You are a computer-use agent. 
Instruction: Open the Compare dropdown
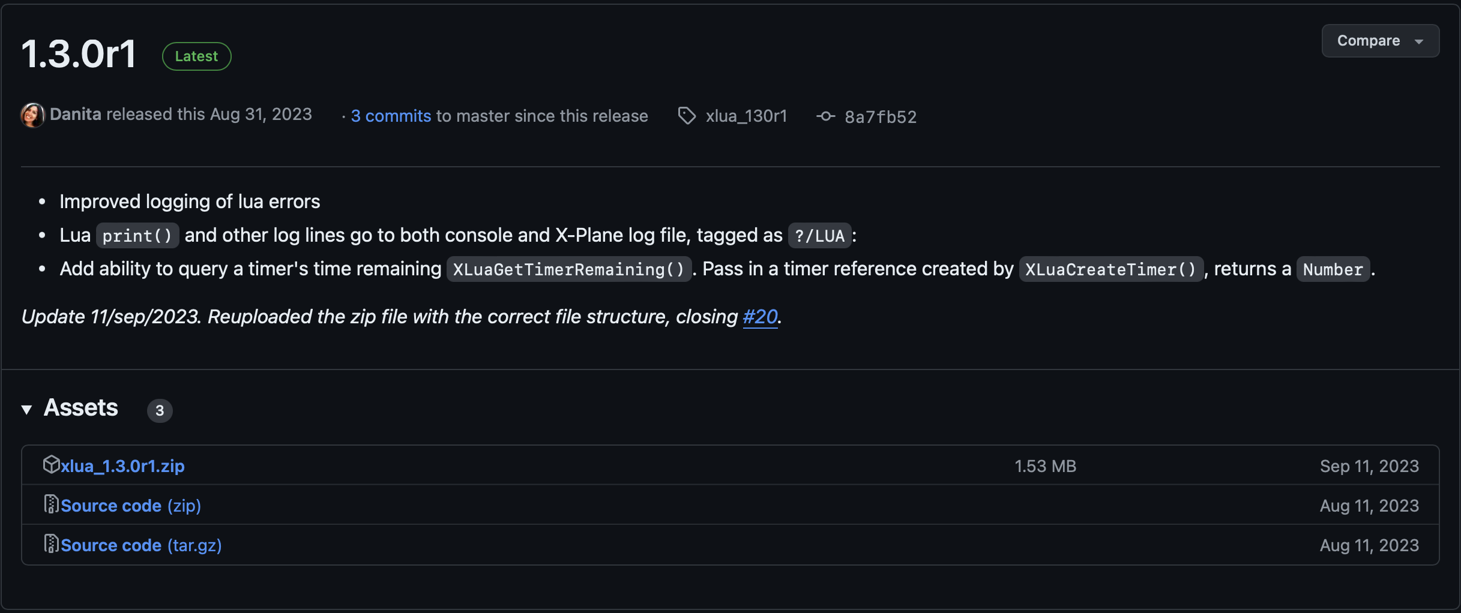(x=1380, y=41)
